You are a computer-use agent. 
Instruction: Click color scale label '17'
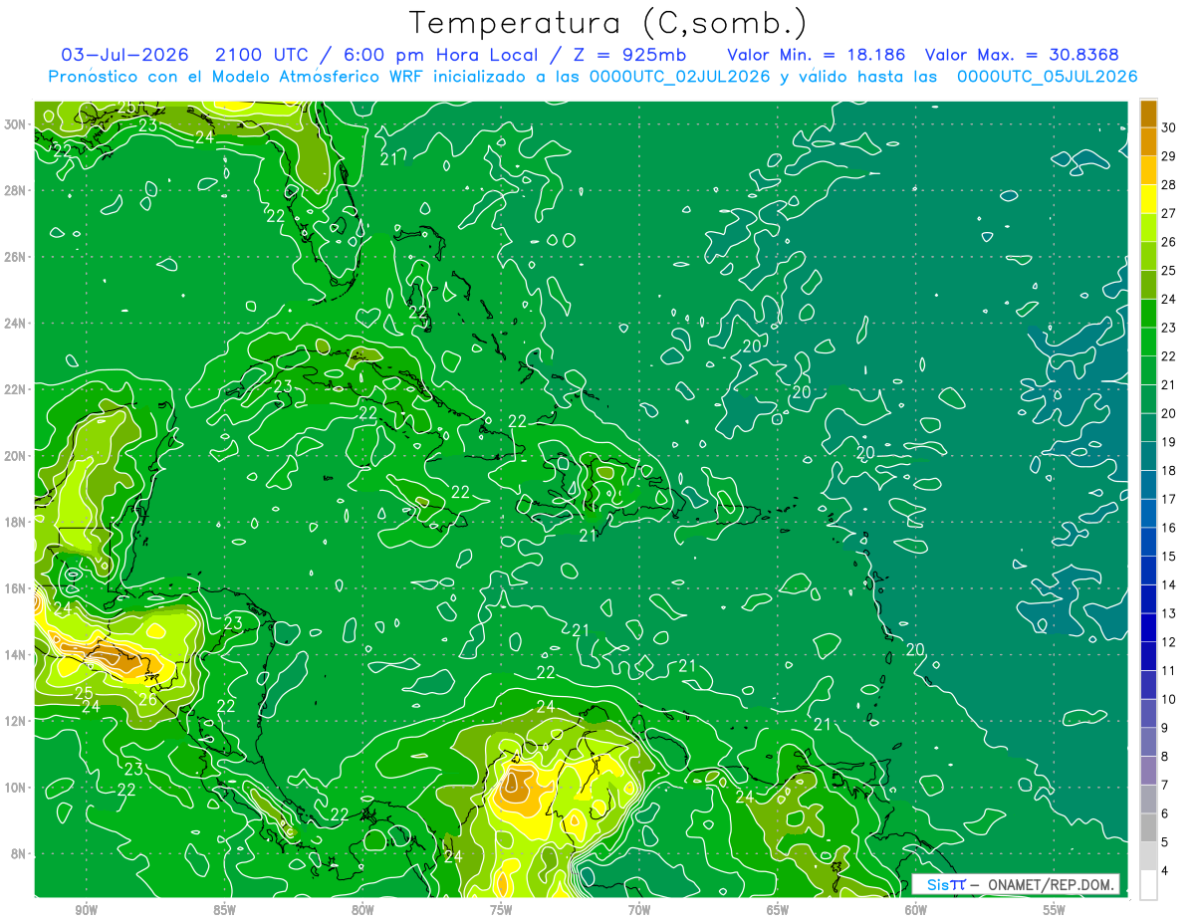click(x=1168, y=499)
